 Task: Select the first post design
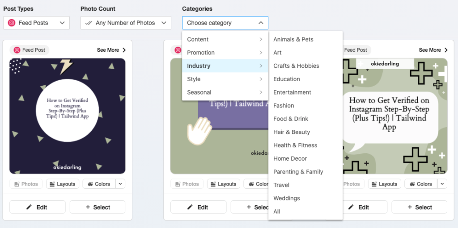[x=98, y=207]
